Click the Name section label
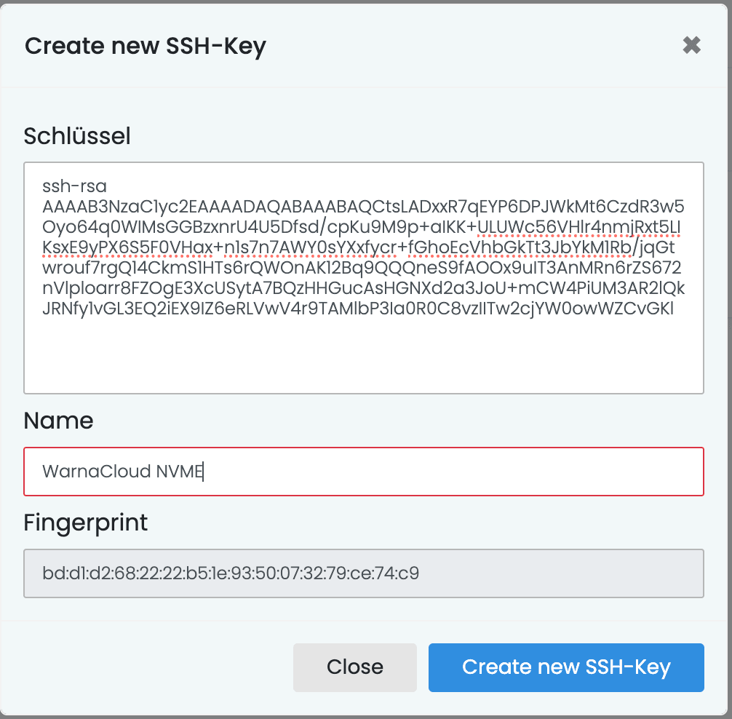732x719 pixels. (x=58, y=421)
